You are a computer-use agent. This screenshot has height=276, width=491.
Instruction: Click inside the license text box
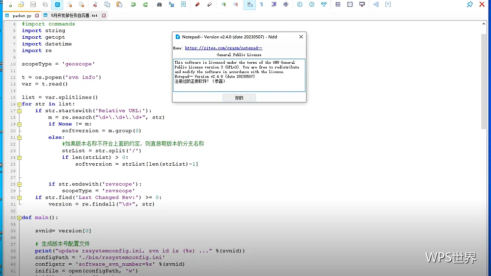point(239,75)
